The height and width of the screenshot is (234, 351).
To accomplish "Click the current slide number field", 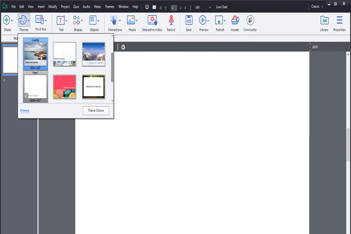I will tap(174, 8).
